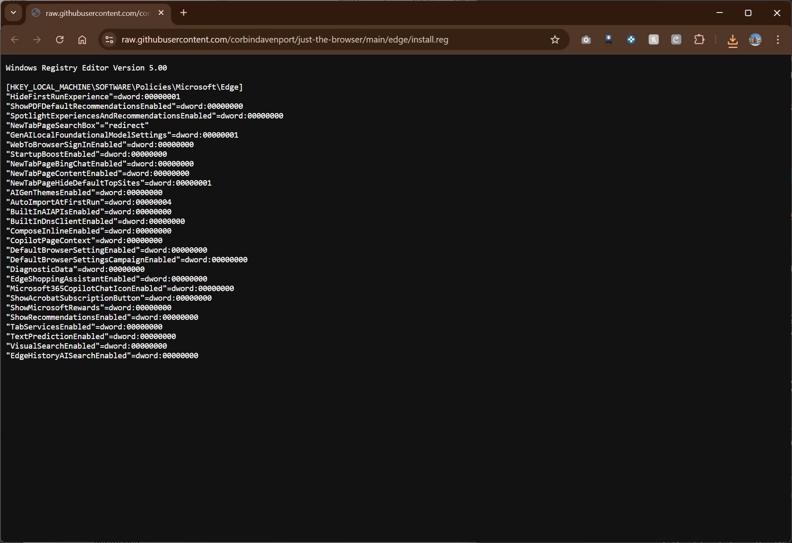792x543 pixels.
Task: Click the camera screenshot extension icon
Action: (x=586, y=40)
